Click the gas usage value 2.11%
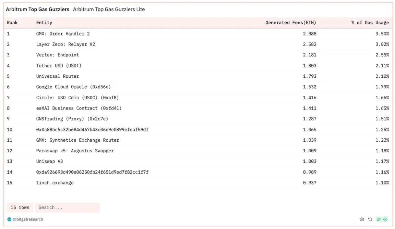This screenshot has width=395, height=229. click(x=382, y=66)
